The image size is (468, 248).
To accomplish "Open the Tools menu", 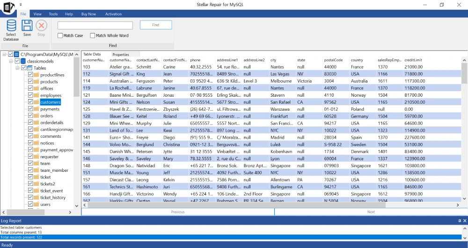I will tap(53, 14).
